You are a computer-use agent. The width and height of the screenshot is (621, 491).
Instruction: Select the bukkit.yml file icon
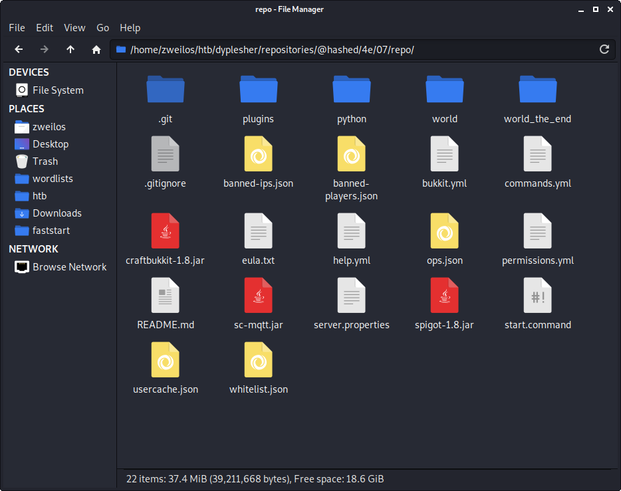[445, 154]
